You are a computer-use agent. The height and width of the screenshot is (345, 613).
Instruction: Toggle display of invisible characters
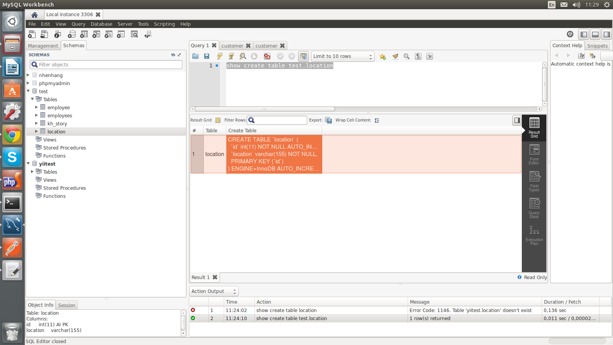[418, 56]
